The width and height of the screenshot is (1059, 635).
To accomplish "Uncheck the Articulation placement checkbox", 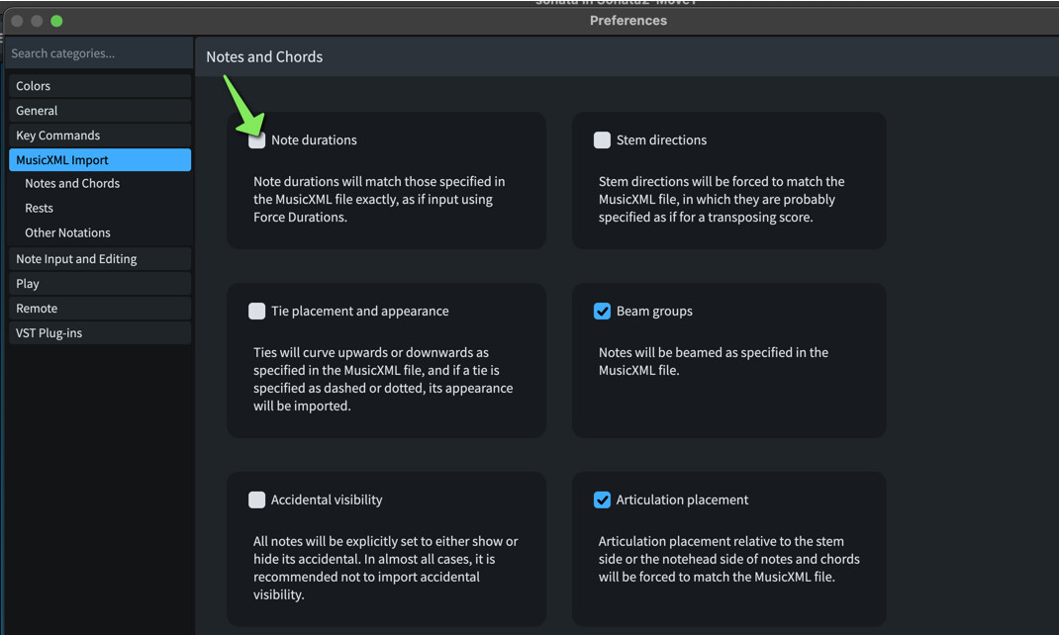I will [602, 500].
